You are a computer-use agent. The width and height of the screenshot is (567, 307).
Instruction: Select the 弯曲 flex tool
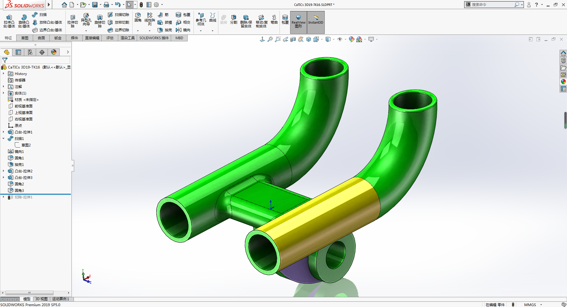(274, 19)
